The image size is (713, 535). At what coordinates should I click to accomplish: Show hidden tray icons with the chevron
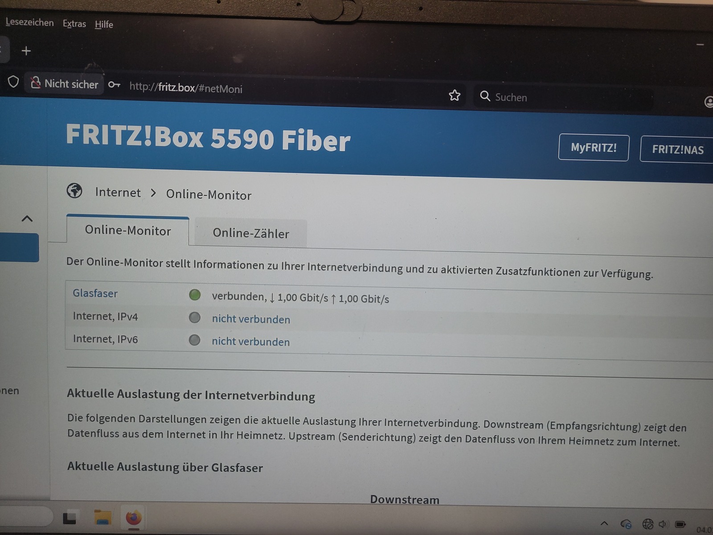coord(604,523)
